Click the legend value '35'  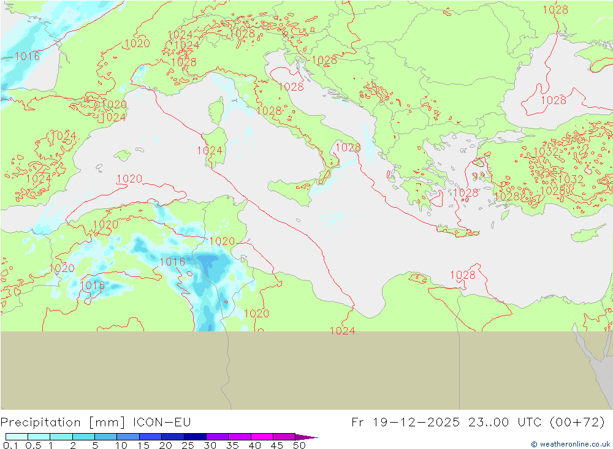coord(232,445)
